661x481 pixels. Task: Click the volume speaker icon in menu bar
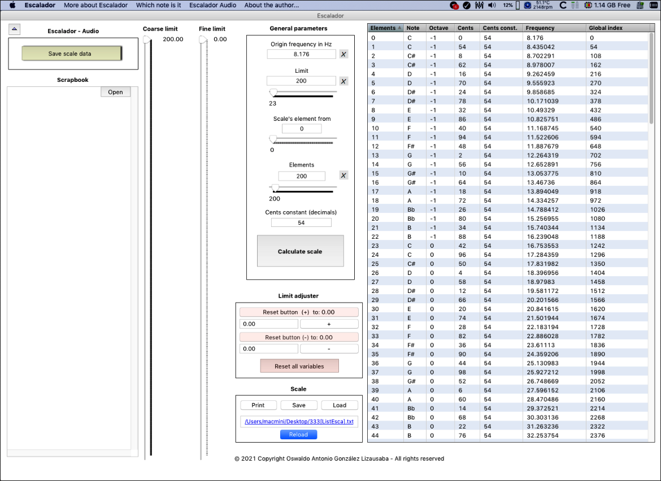(x=492, y=5)
